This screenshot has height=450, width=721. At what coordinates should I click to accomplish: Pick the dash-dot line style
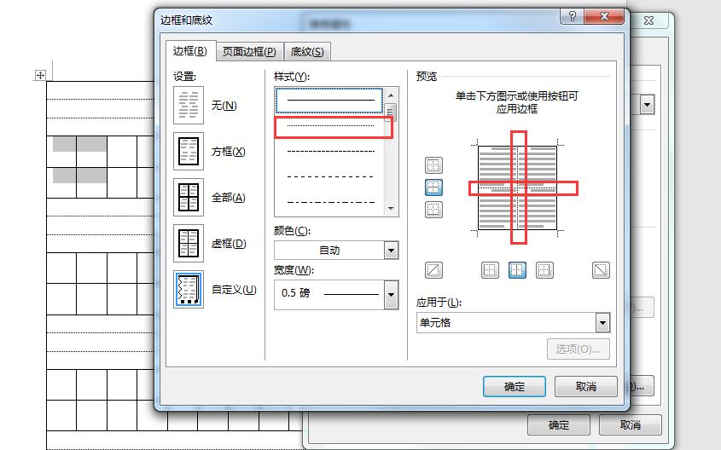click(330, 202)
